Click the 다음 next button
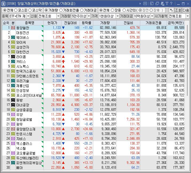Image resolution: width=191 pixels, height=173 pixels. [186, 10]
